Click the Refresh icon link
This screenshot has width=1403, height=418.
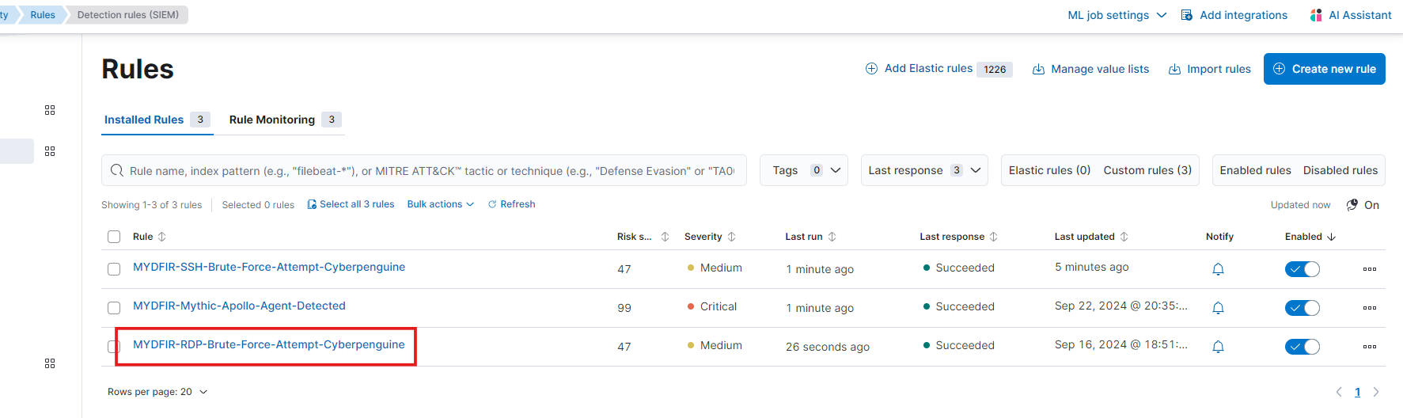click(x=492, y=204)
